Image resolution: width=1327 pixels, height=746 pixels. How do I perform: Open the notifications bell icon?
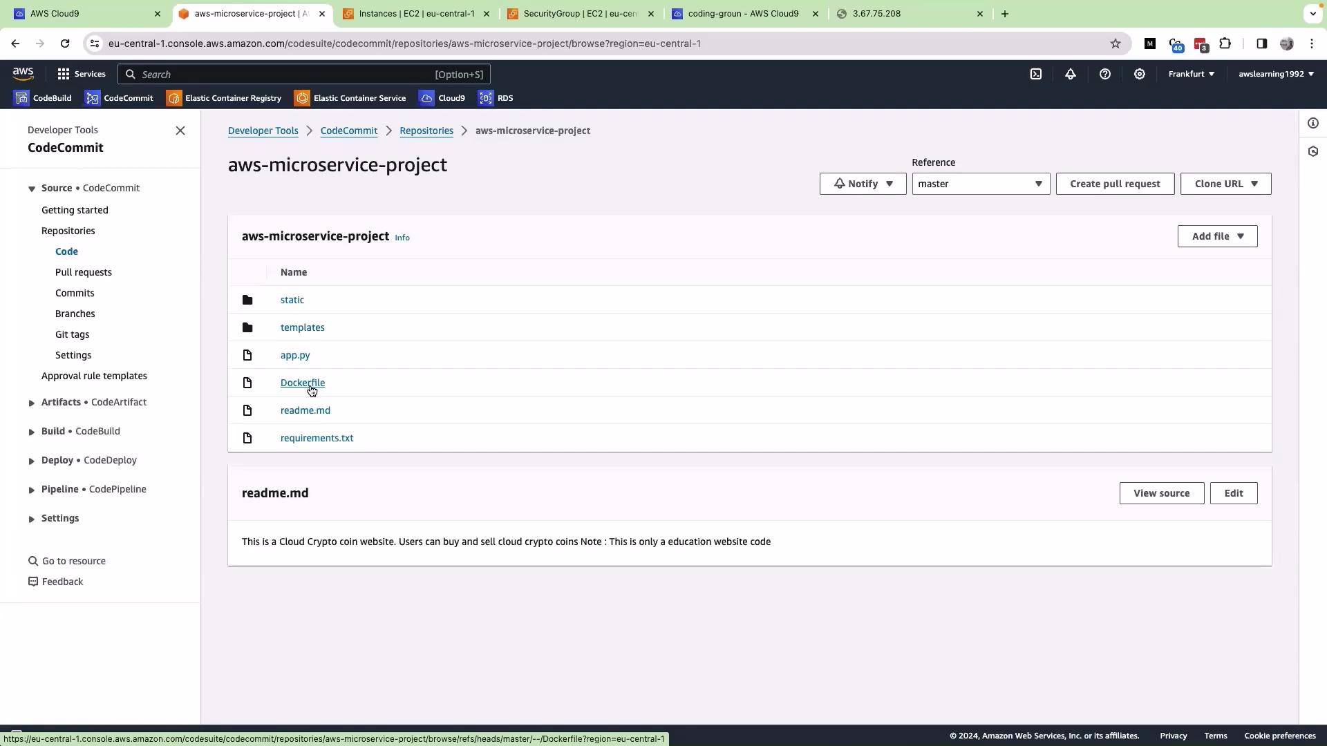click(x=1070, y=74)
